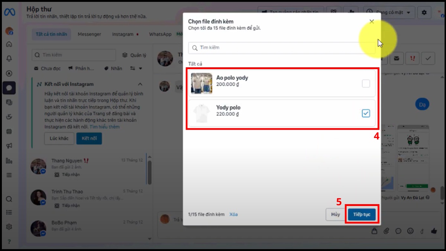Filter by Nhãn labels
The height and width of the screenshot is (251, 446).
[x=113, y=68]
